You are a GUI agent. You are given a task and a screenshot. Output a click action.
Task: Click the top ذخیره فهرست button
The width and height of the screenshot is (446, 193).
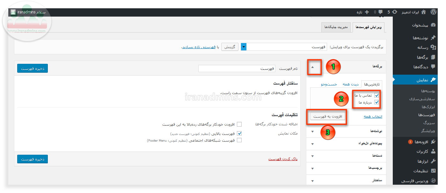[x=33, y=68]
